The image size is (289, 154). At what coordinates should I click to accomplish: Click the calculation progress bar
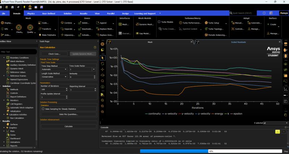click(211, 151)
